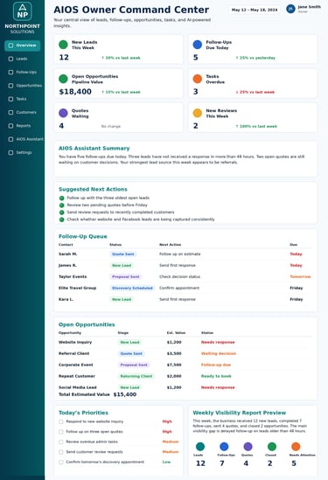Check 'Review overdue admin tasks' checkbox
Image resolution: width=328 pixels, height=480 pixels.
pos(61,442)
